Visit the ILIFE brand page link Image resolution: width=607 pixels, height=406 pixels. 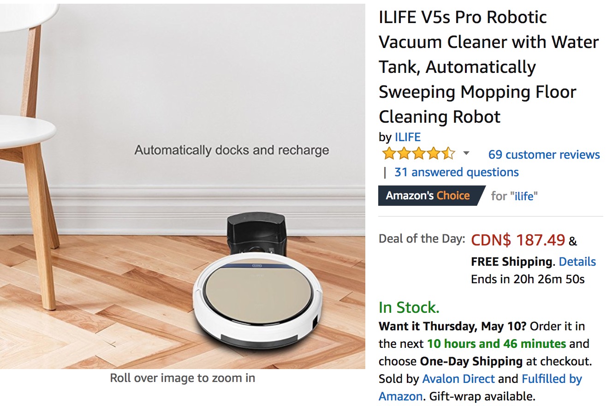pos(408,137)
